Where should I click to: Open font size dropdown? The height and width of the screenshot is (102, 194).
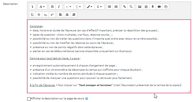(78, 7)
